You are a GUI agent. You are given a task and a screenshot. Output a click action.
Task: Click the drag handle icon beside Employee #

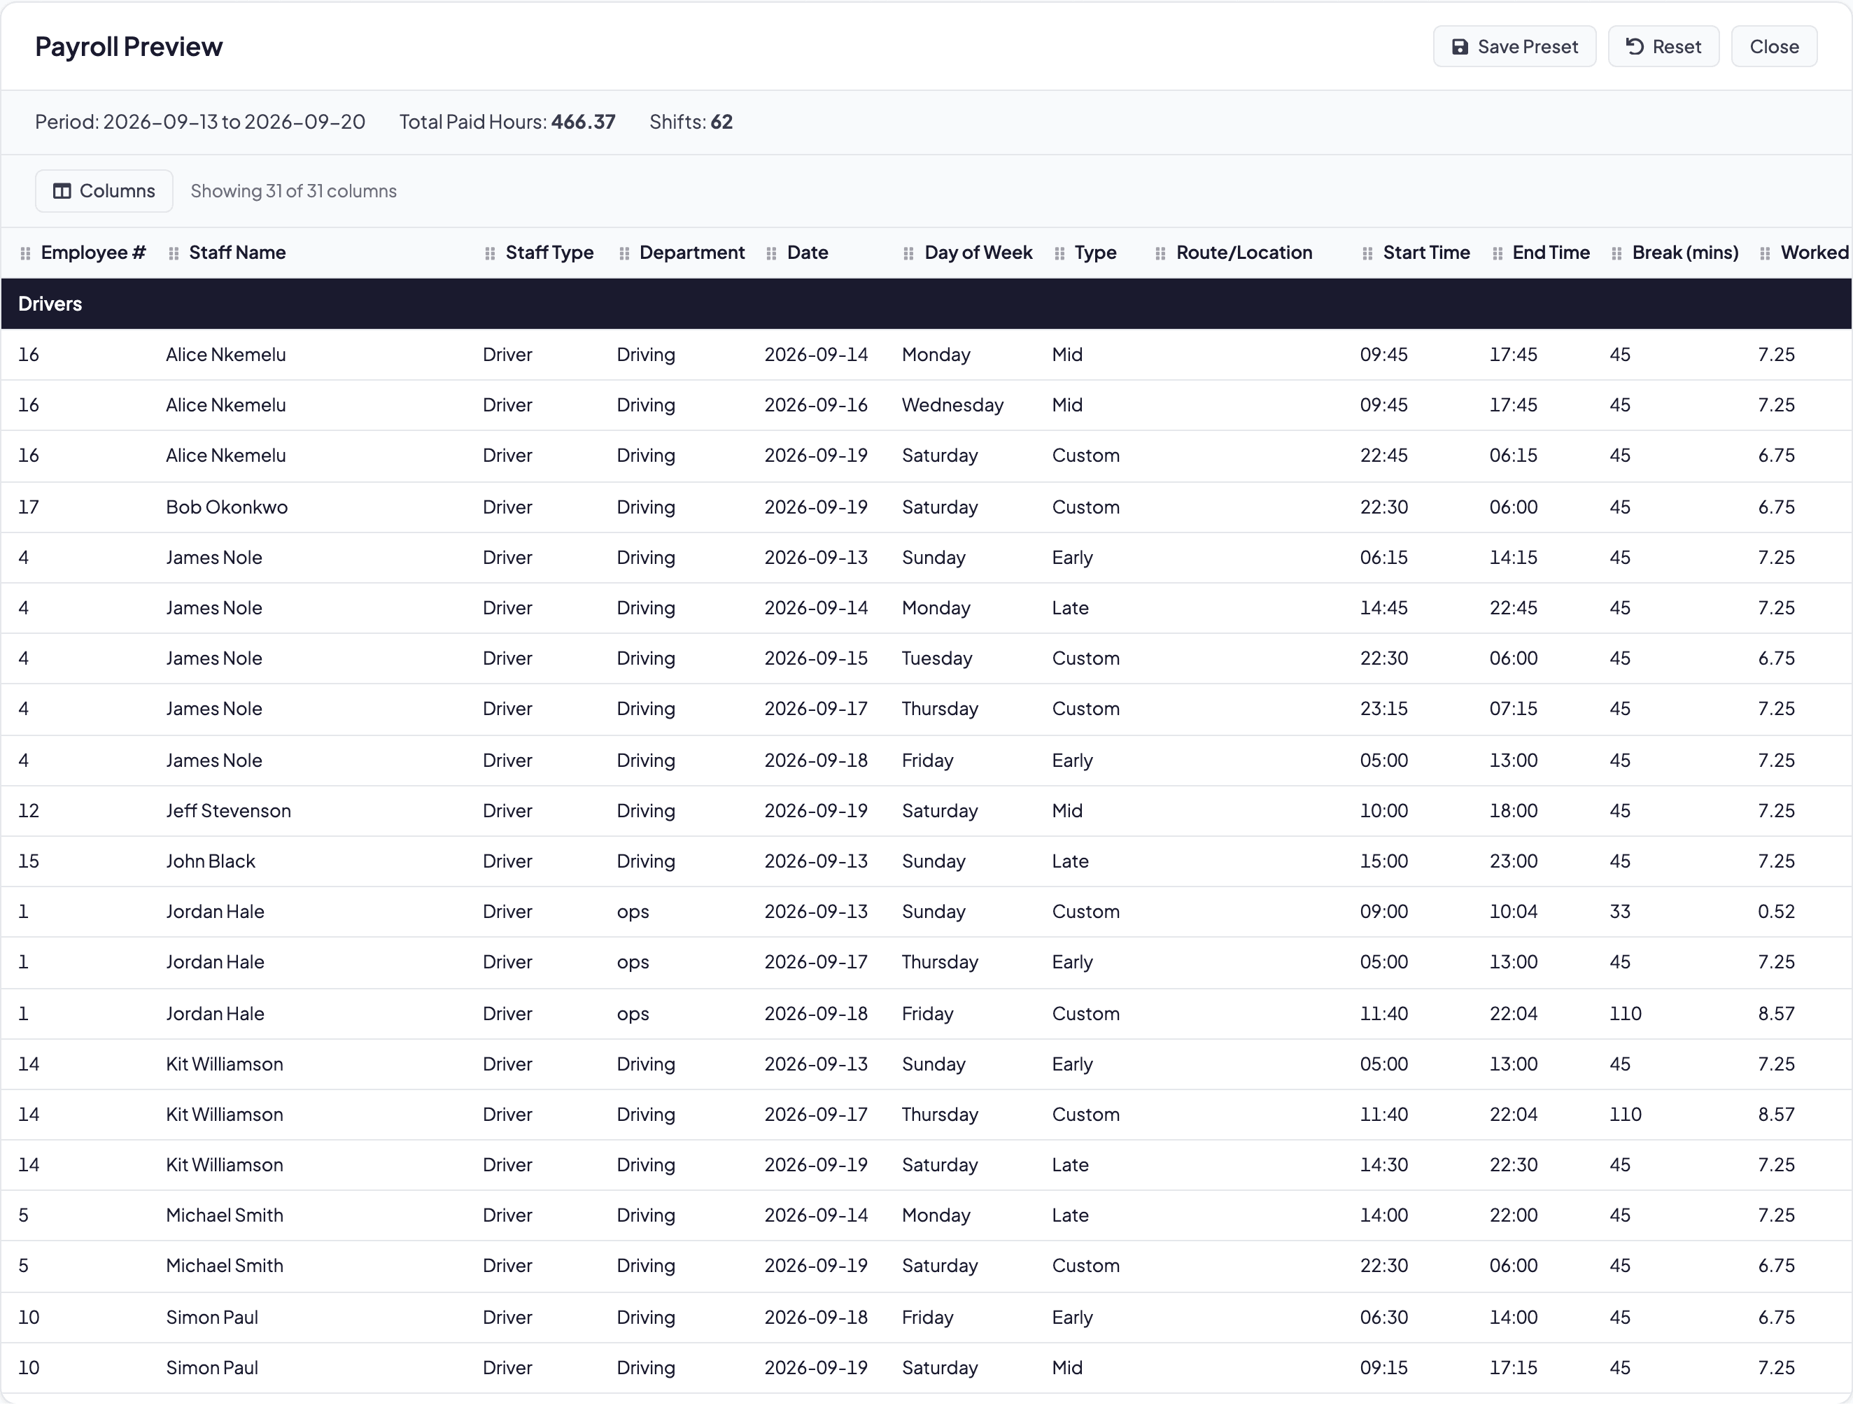25,253
